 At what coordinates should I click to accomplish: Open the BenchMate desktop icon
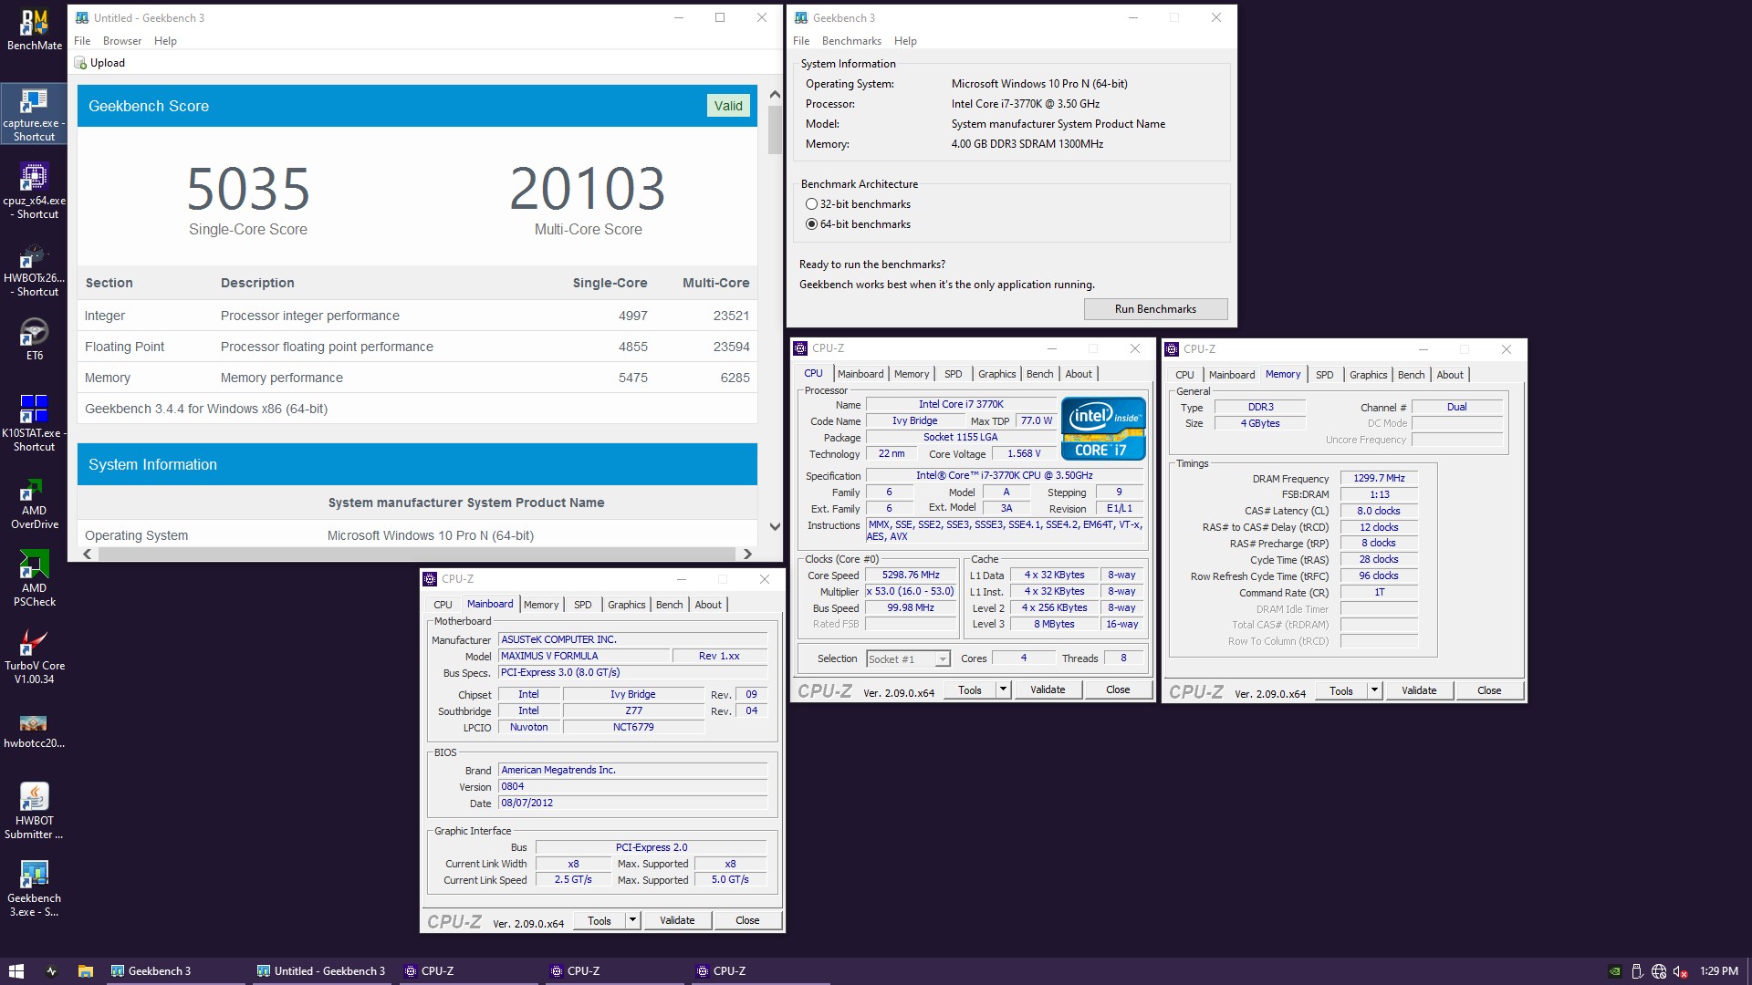35,30
